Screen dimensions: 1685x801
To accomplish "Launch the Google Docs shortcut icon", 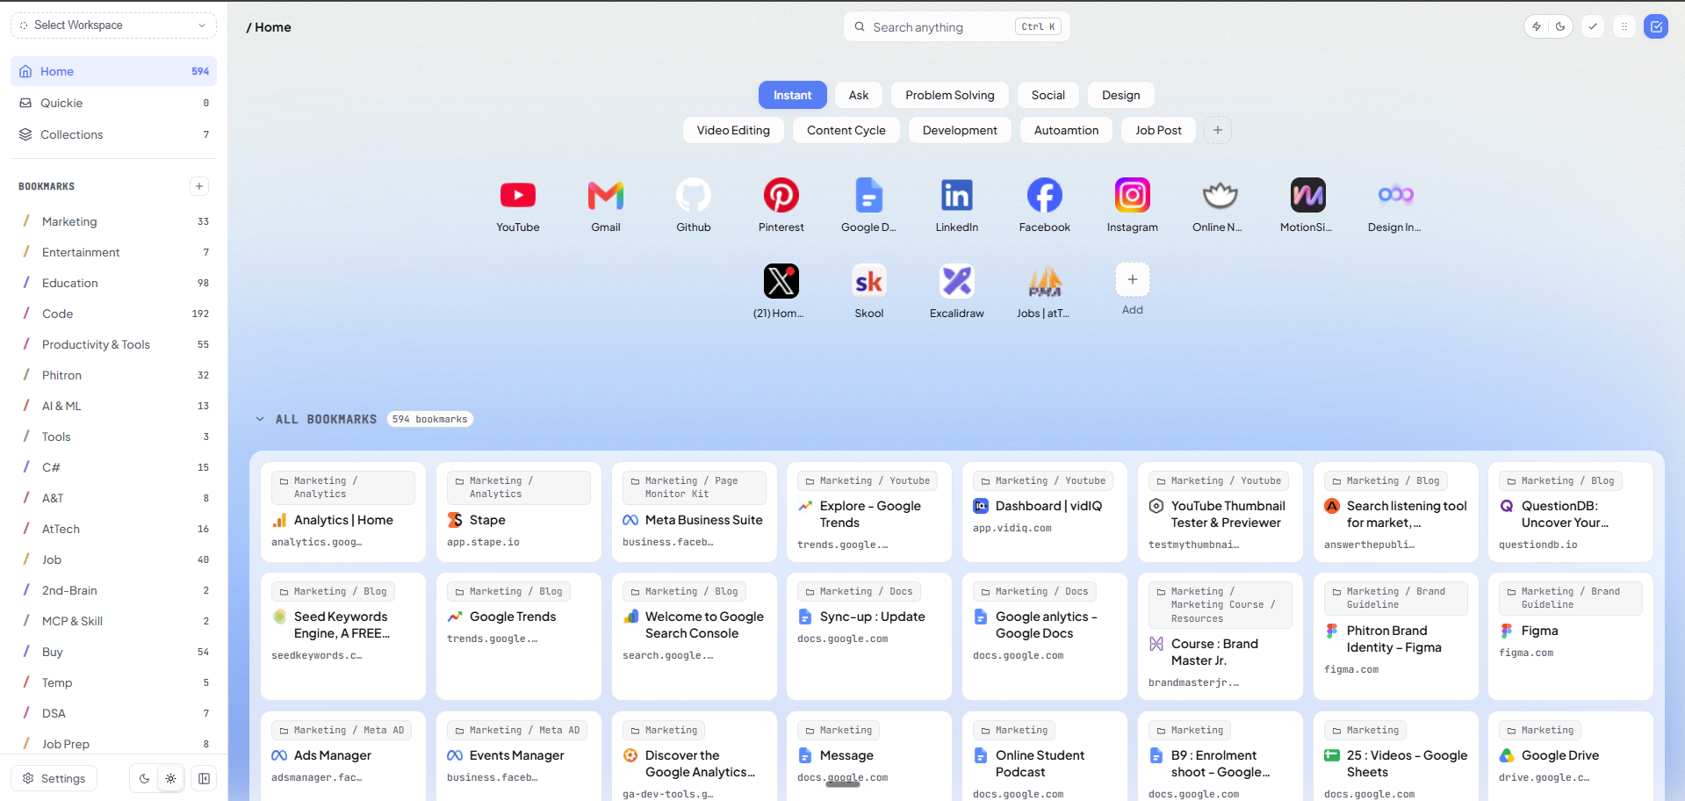I will [x=869, y=195].
